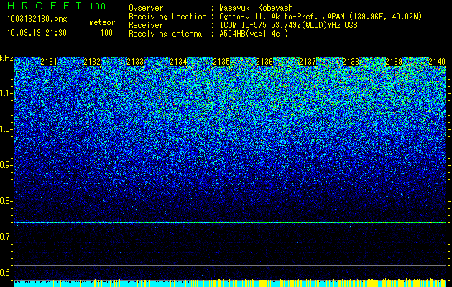Click time marker 2138
The image size is (452, 287).
pyautogui.click(x=351, y=62)
